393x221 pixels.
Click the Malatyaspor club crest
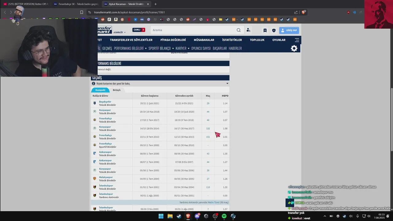pos(95,178)
